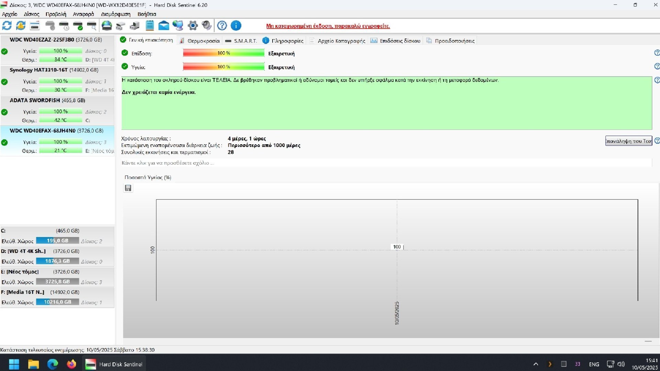Open the Προβολή menu

coord(56,14)
